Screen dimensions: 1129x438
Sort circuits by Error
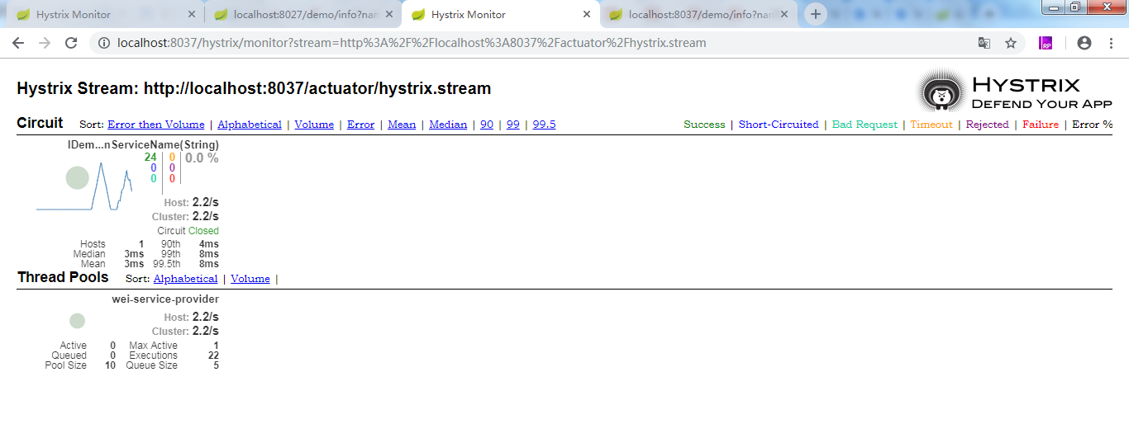[360, 125]
